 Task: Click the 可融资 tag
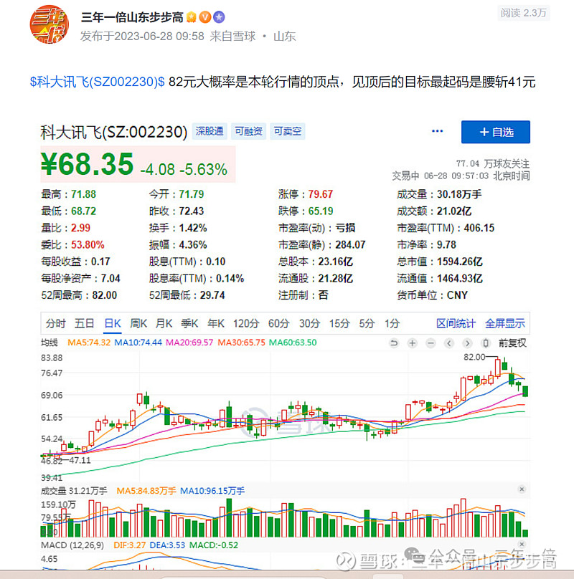click(248, 131)
